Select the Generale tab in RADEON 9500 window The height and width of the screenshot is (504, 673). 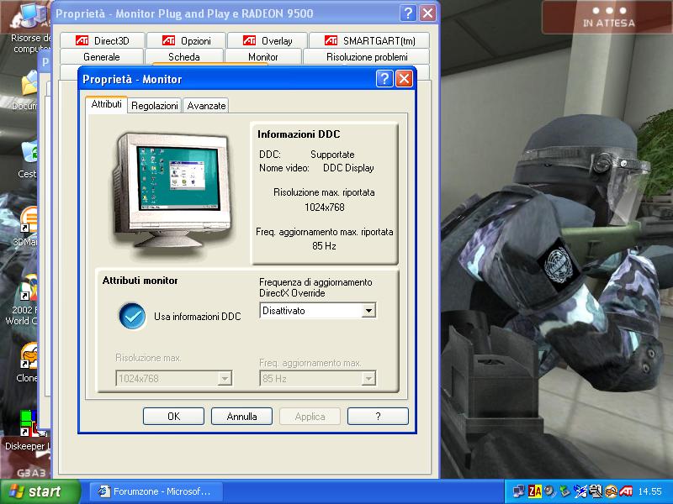coord(102,57)
